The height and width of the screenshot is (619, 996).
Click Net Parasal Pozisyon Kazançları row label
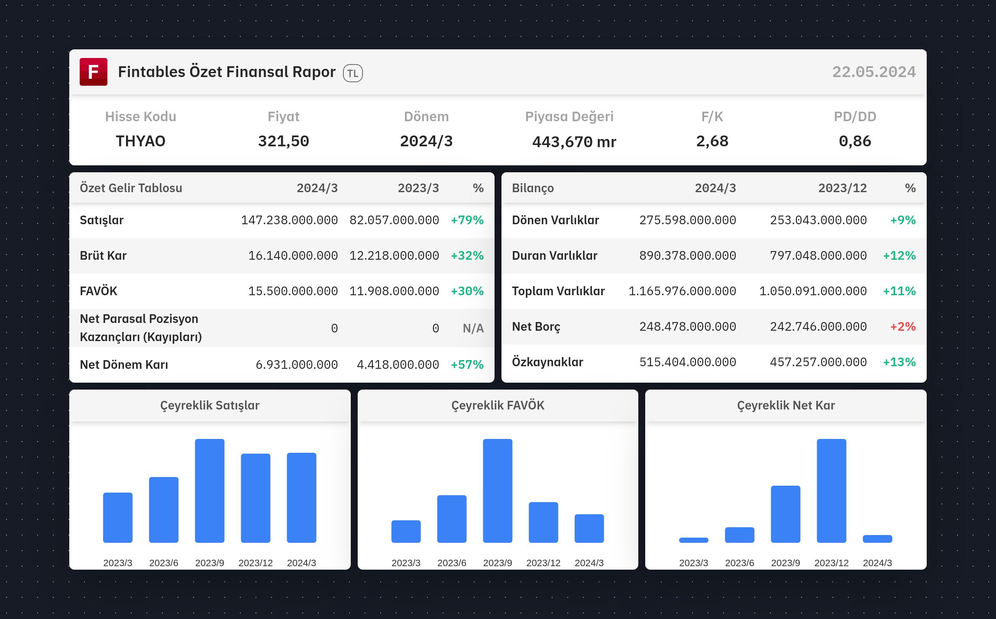141,328
